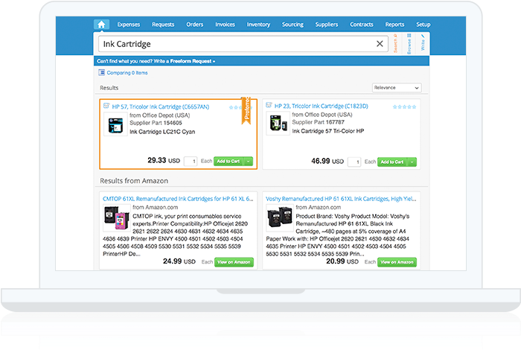Click the 29.33 USD price
521x350 pixels.
[164, 161]
